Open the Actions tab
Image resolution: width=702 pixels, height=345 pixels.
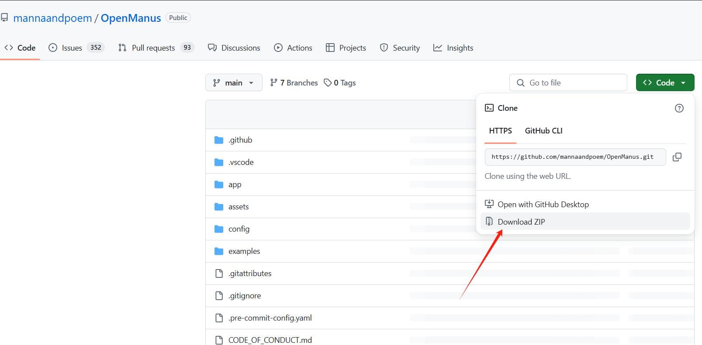click(293, 48)
